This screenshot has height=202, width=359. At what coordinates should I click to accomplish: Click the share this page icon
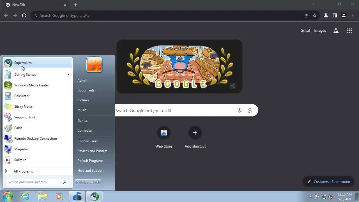(306, 15)
